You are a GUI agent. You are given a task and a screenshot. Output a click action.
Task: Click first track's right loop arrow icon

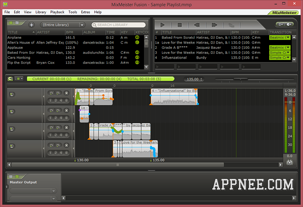[x=58, y=93]
